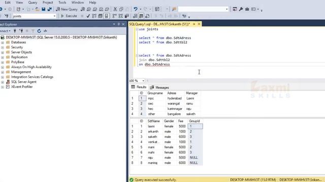The height and width of the screenshot is (182, 325).
Task: Expand the Management node
Action: pos(3,72)
